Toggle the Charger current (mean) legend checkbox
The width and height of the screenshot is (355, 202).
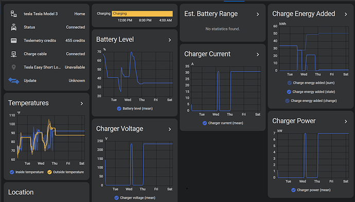pos(205,123)
